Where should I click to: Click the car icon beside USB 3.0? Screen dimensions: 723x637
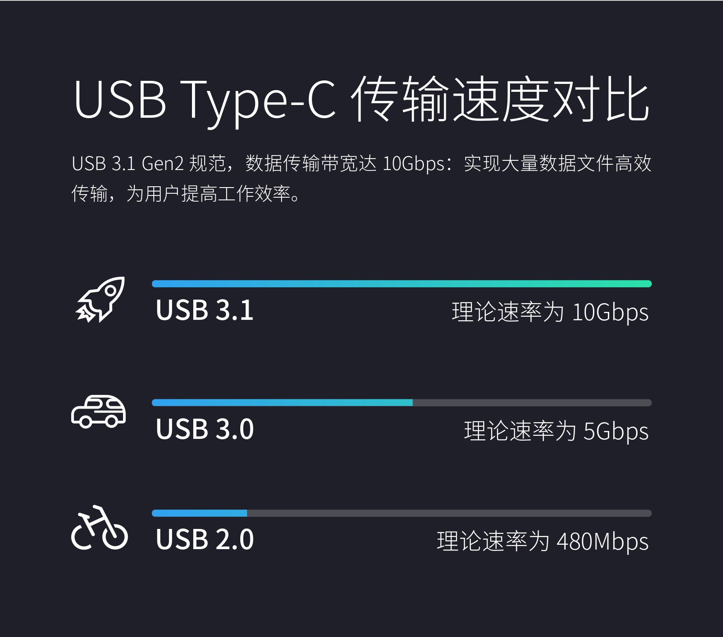pos(98,411)
